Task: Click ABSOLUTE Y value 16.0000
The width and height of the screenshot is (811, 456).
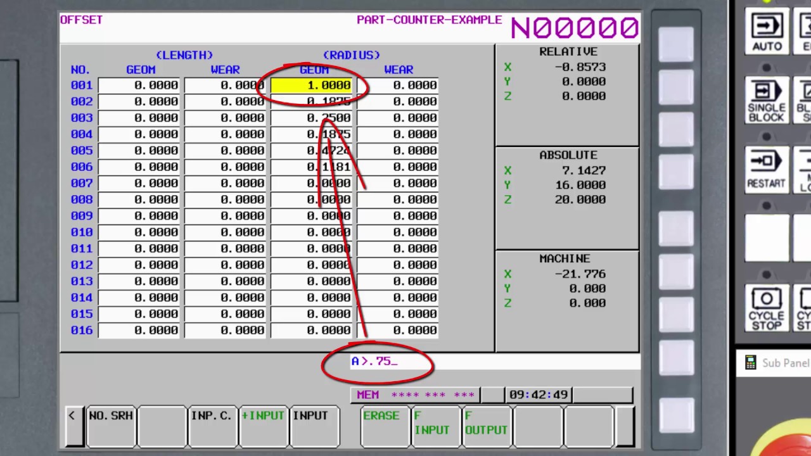Action: (x=580, y=185)
